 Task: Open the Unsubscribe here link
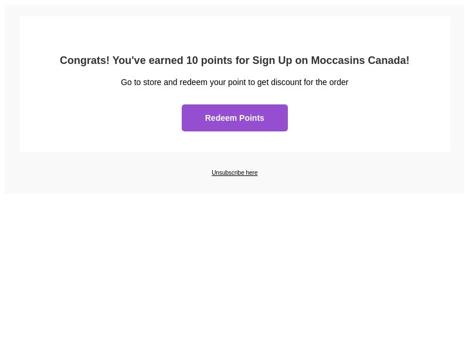pyautogui.click(x=235, y=172)
